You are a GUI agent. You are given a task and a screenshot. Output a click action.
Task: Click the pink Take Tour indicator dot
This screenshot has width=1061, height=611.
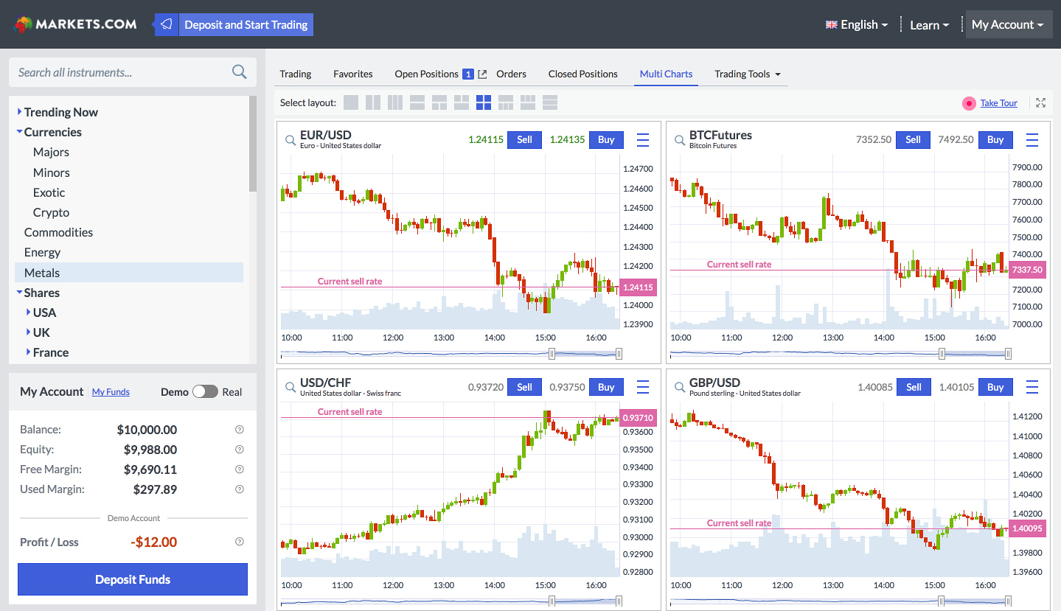coord(969,103)
